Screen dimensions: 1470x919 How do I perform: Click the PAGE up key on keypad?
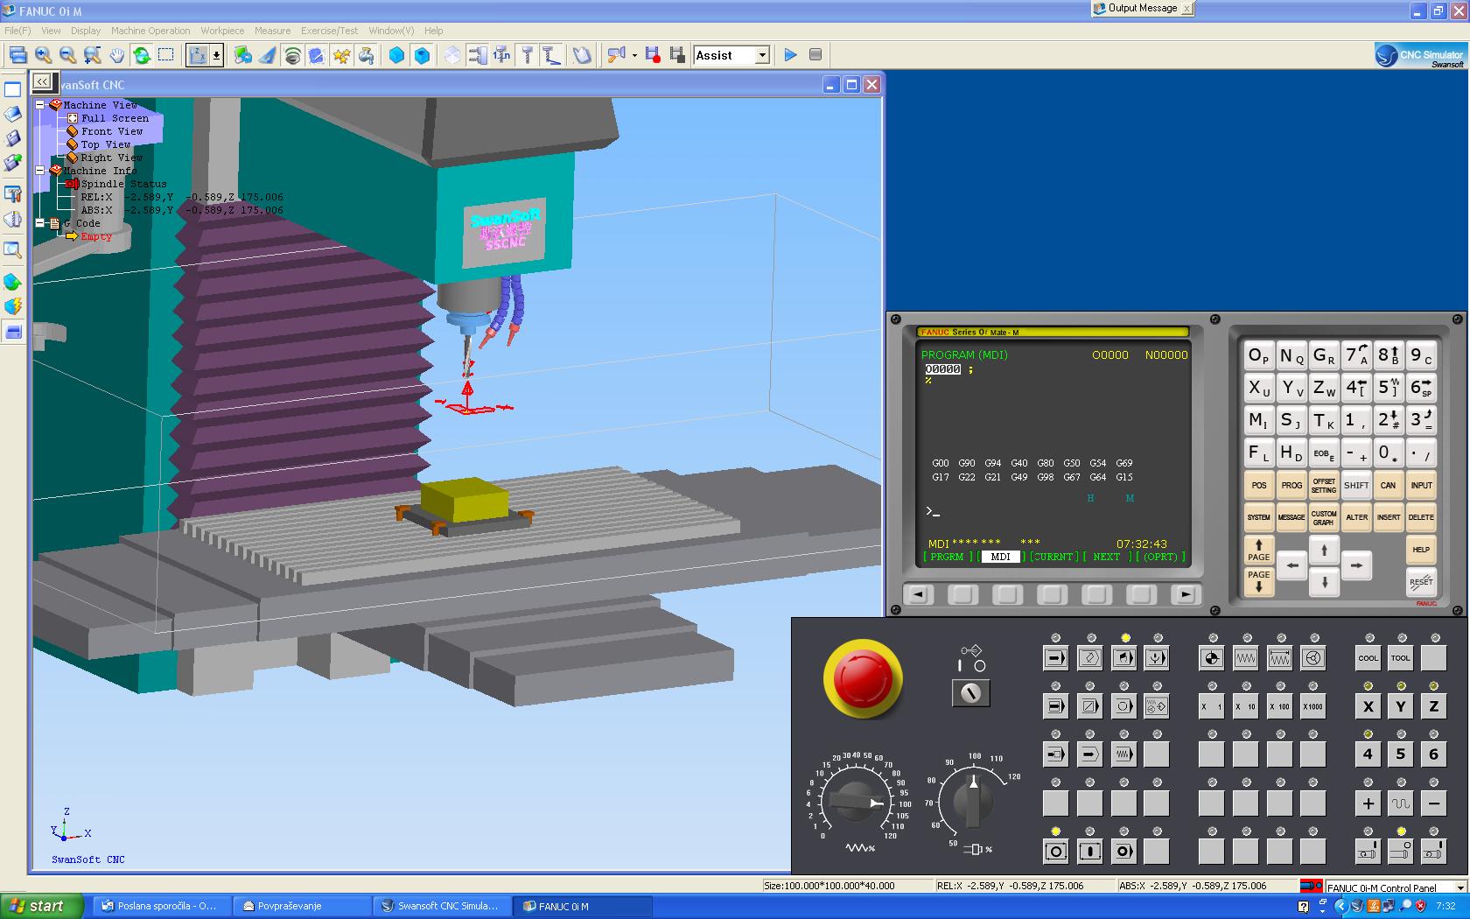pos(1258,550)
